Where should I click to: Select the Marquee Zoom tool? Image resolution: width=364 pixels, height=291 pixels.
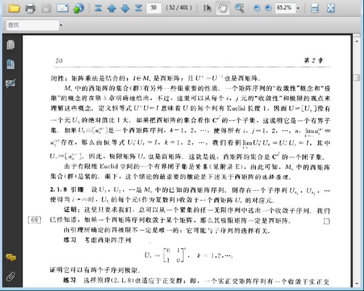[x=239, y=8]
